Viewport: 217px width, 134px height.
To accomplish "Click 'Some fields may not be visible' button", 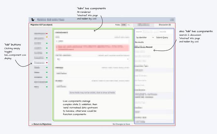I will 92,92.
